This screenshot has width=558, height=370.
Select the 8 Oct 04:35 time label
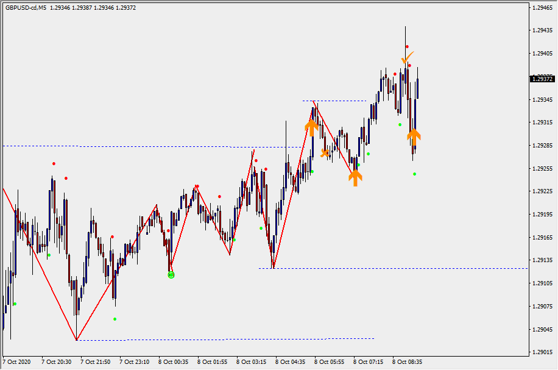point(291,361)
